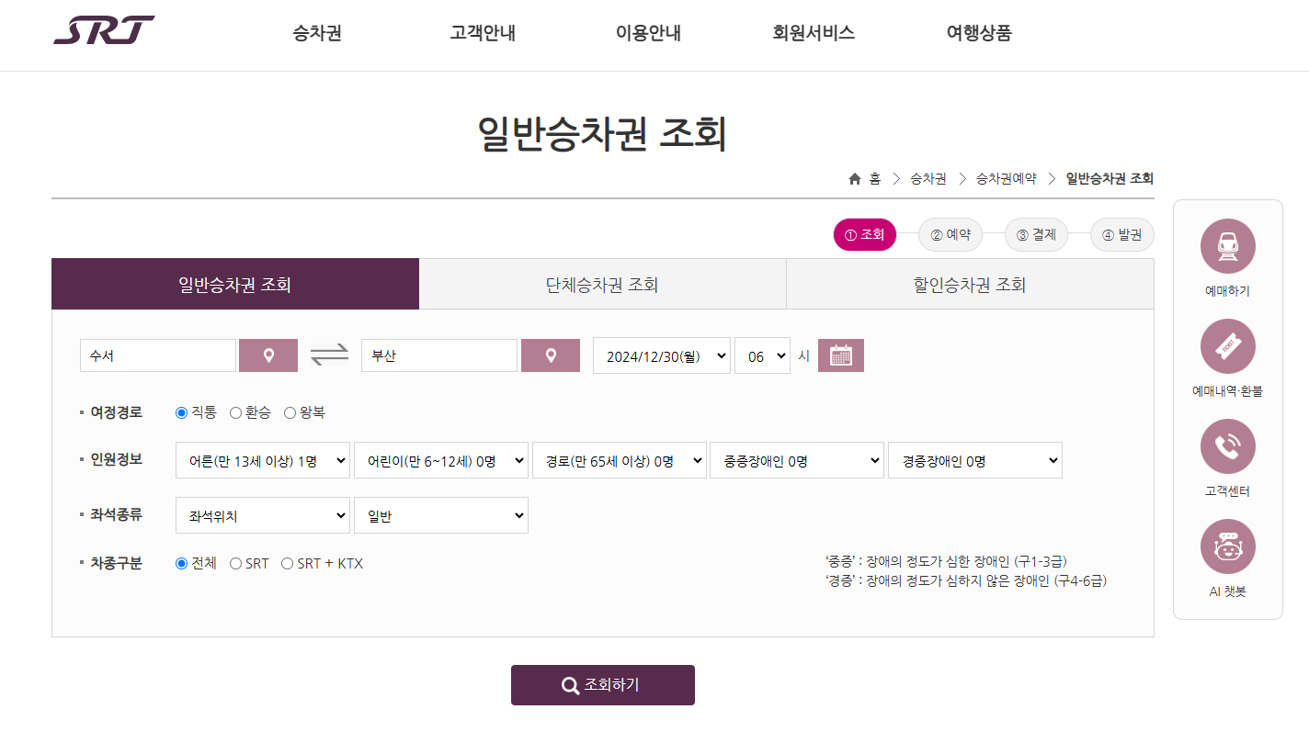This screenshot has height=732, width=1309.
Task: Swap departure and arrival stations using arrows icon
Action: 329,355
